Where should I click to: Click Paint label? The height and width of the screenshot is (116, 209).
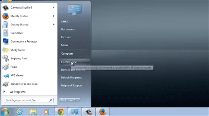pos(14,67)
